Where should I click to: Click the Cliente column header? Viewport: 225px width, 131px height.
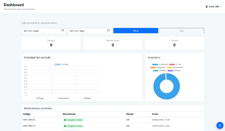(x=130, y=114)
